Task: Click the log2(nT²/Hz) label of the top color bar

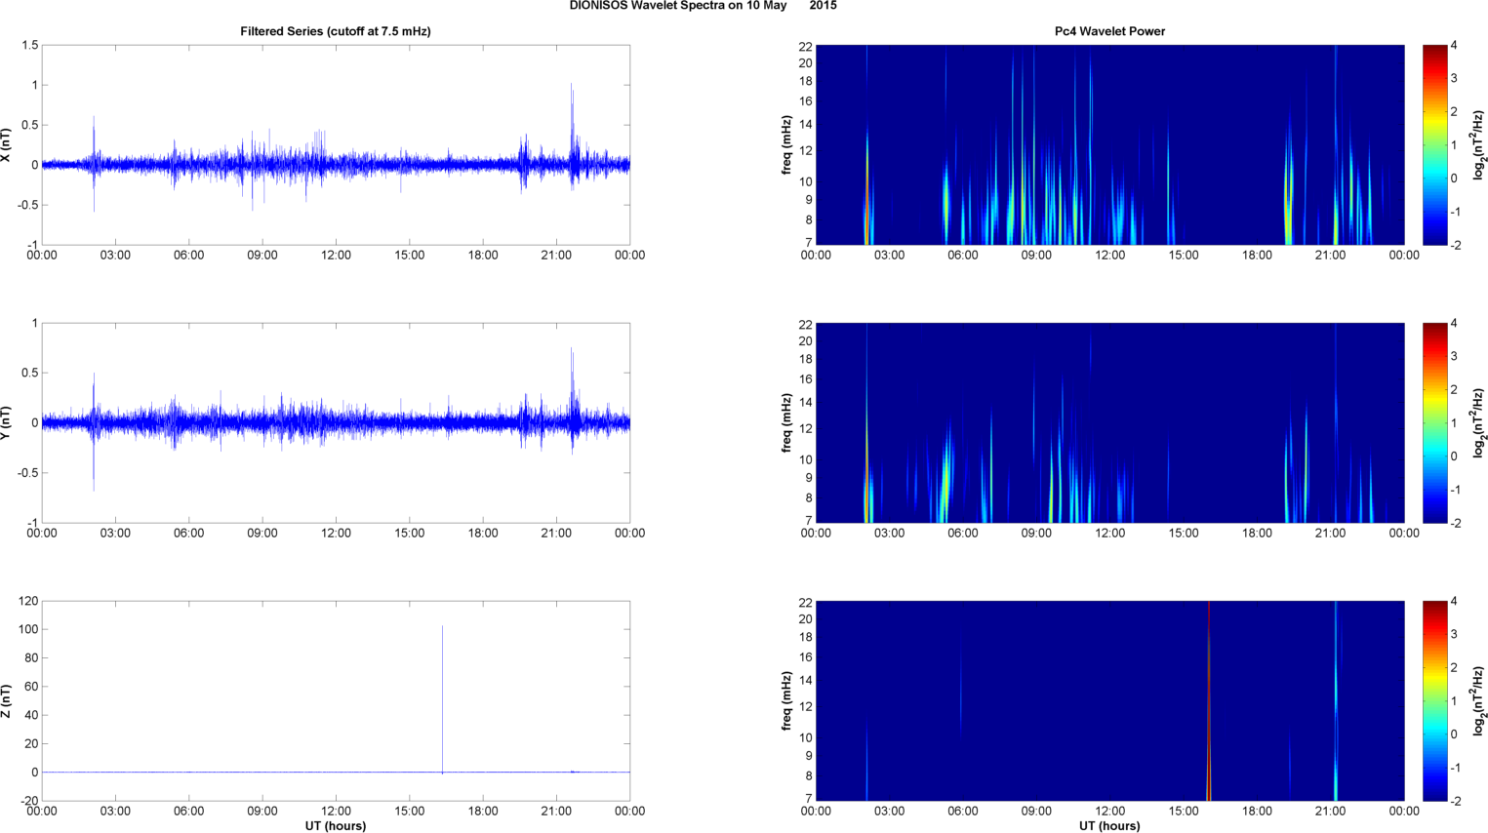Action: pos(1479,144)
